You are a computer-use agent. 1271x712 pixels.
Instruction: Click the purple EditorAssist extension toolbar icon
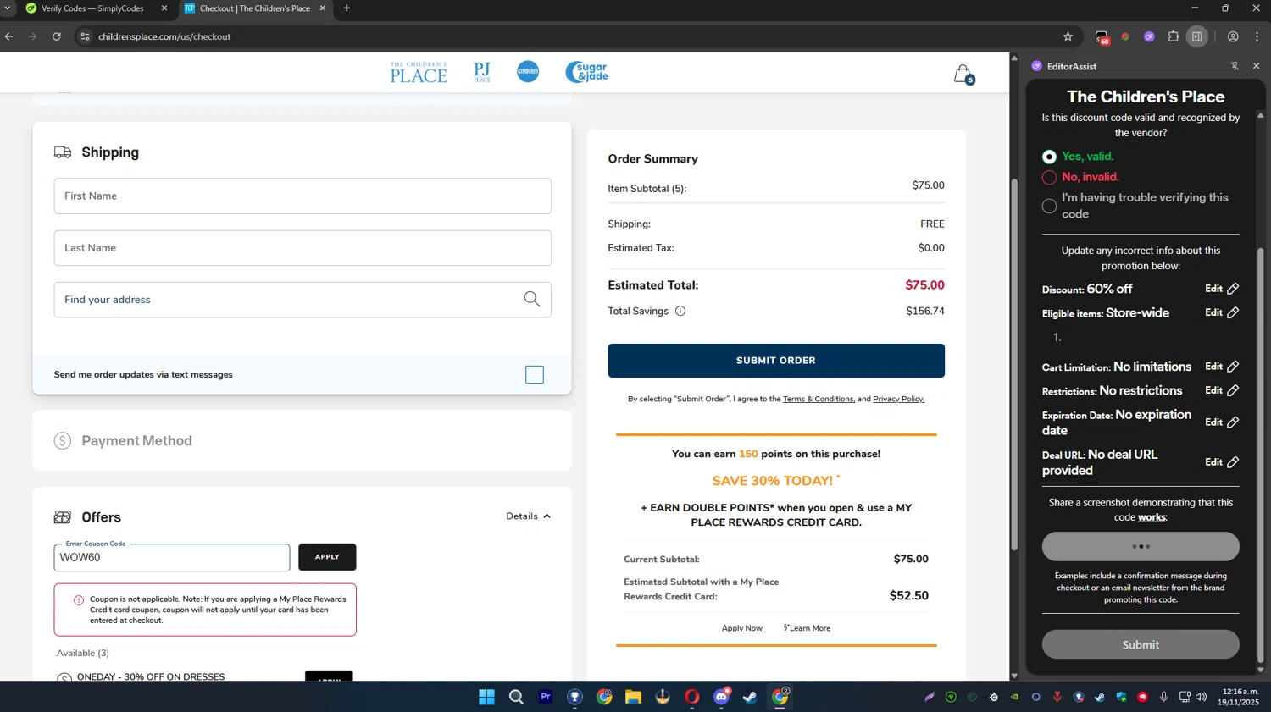[x=1149, y=36]
